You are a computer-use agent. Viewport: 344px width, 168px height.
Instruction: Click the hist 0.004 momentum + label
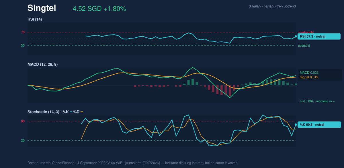(317, 101)
